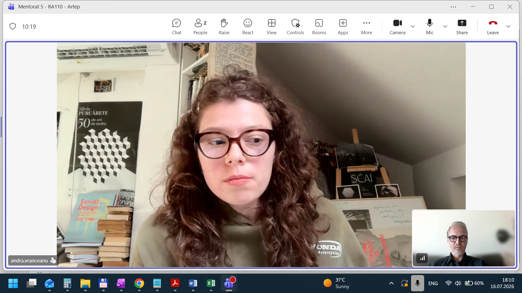Toggle the system tray microphone indicator

pyautogui.click(x=417, y=283)
